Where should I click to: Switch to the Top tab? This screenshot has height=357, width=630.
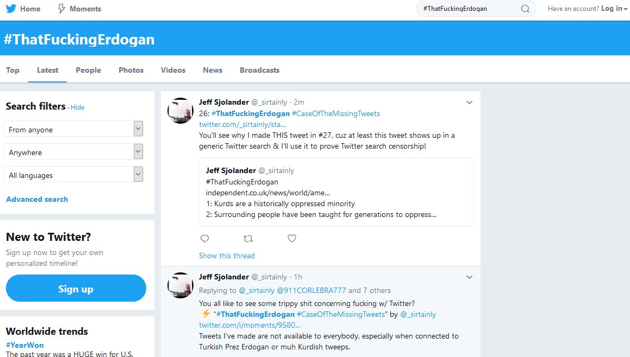tap(13, 70)
